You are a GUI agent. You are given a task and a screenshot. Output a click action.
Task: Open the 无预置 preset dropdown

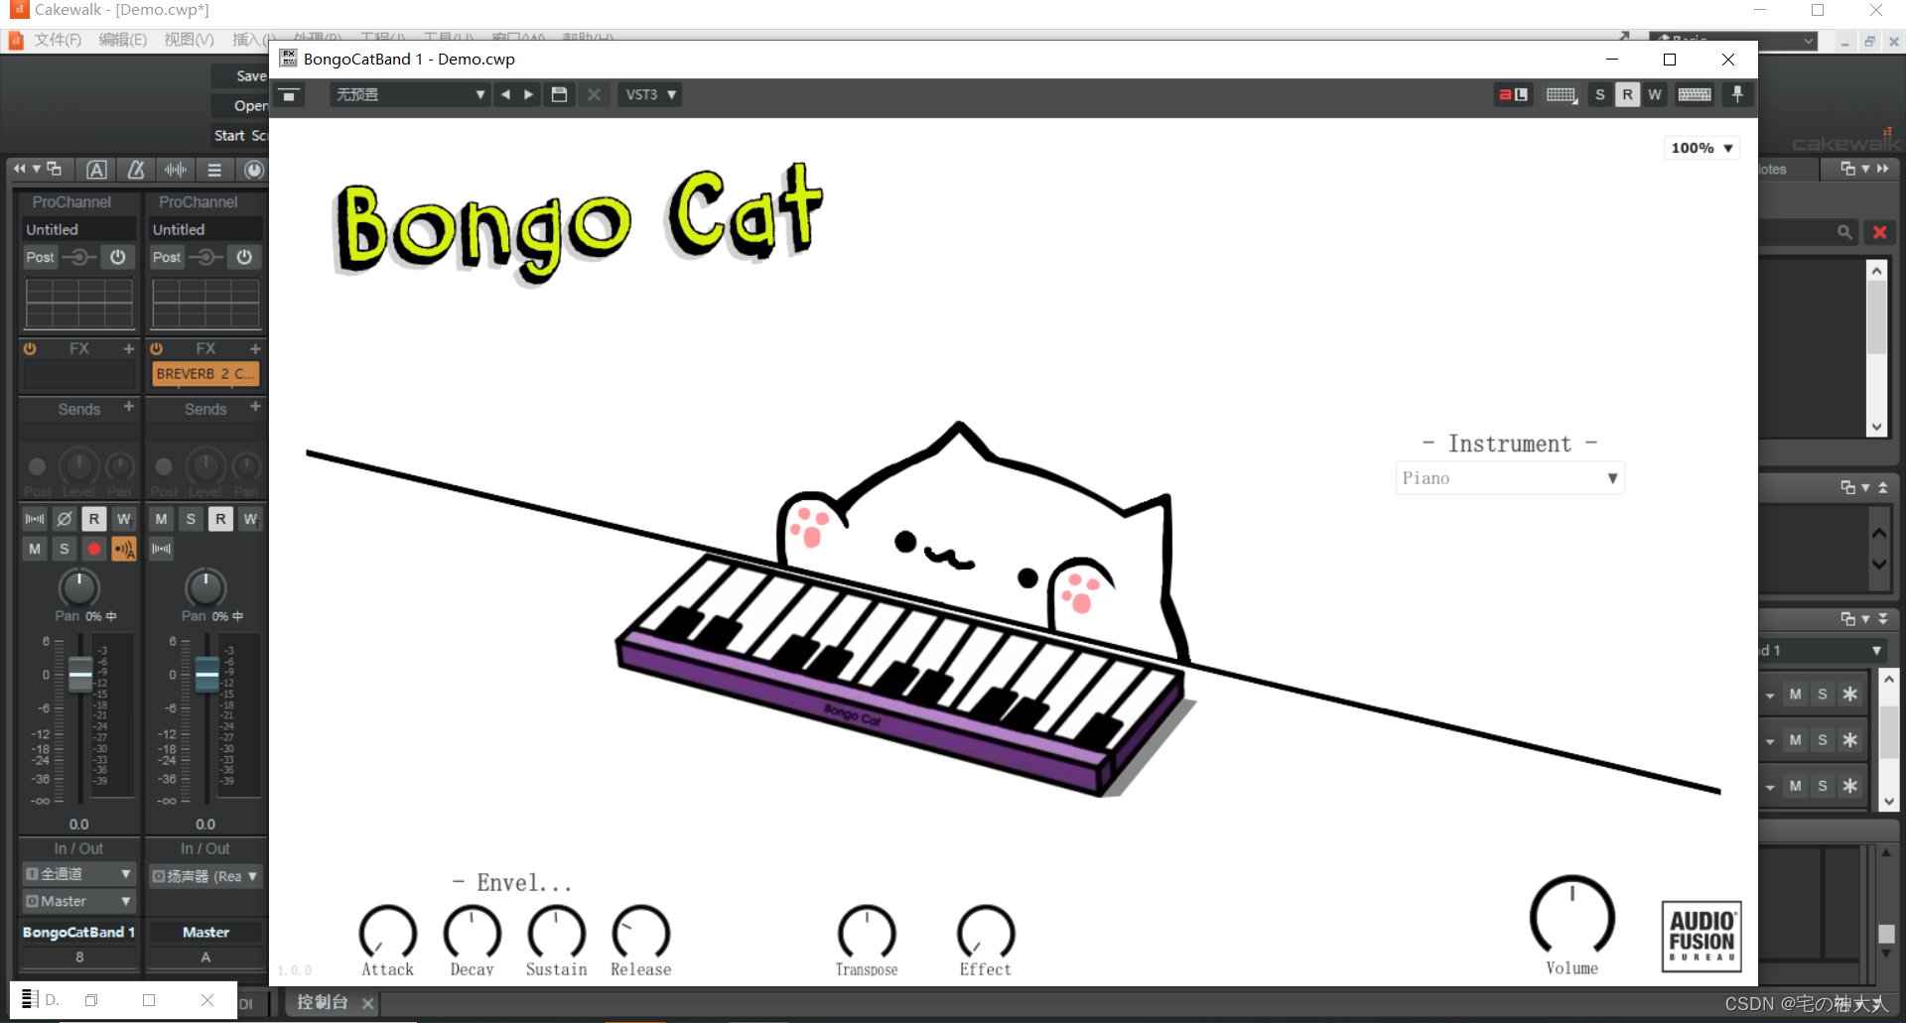point(410,94)
